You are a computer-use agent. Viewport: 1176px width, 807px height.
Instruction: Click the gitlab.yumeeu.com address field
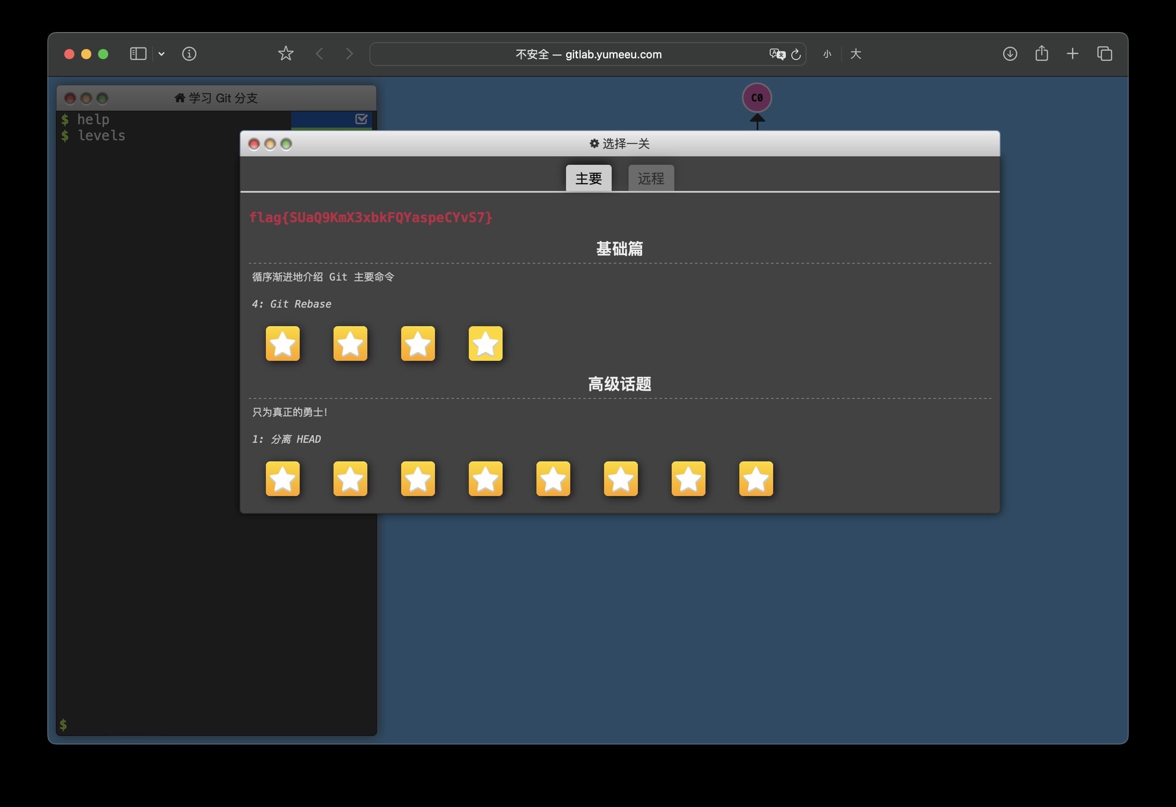[x=587, y=54]
